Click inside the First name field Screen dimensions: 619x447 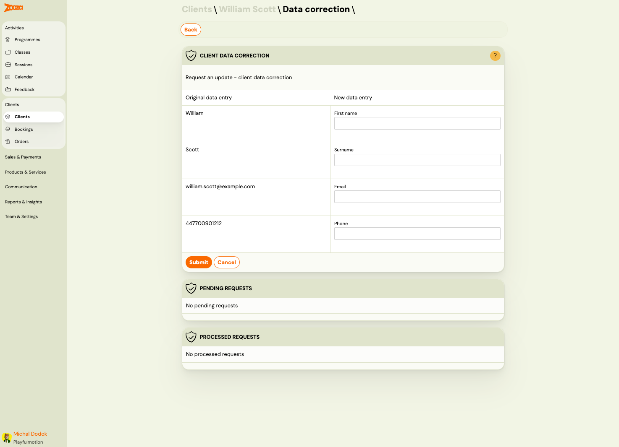[x=417, y=123]
